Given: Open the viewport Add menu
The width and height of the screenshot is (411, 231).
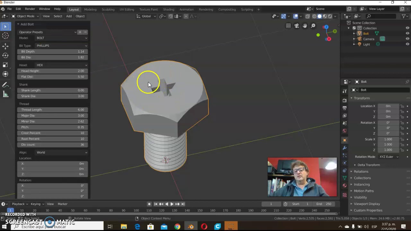Looking at the screenshot, I should tap(69, 16).
